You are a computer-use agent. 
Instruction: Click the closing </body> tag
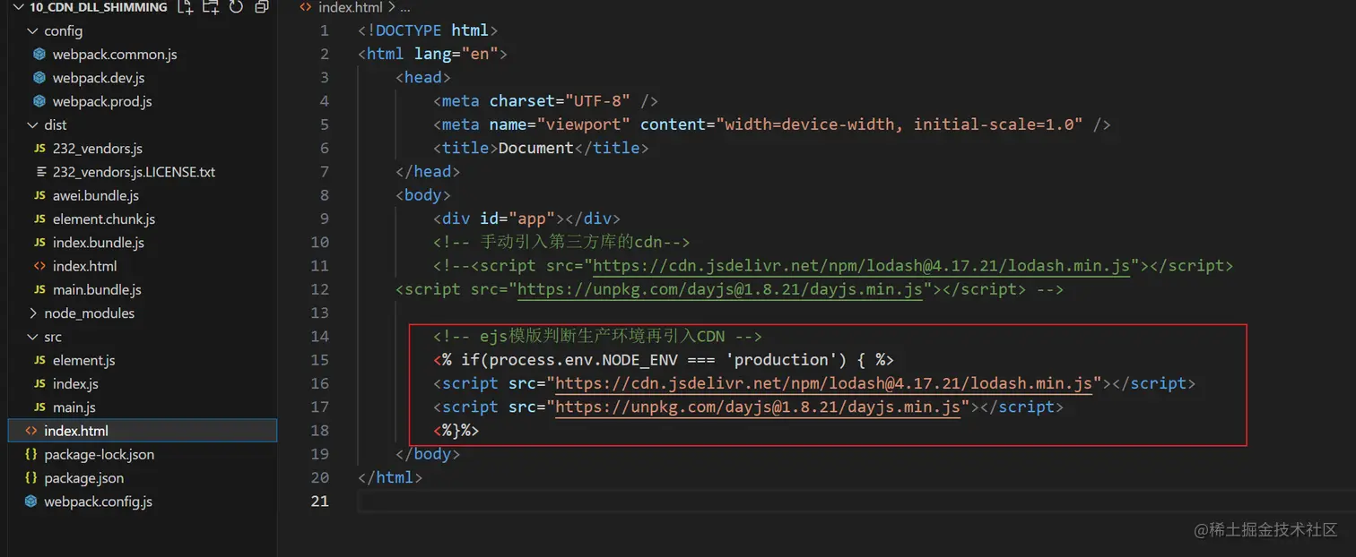click(x=428, y=454)
